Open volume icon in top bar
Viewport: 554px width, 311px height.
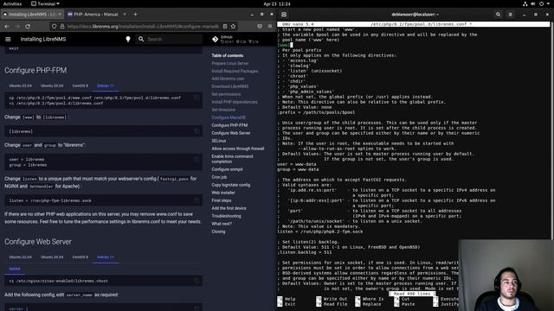pyautogui.click(x=533, y=3)
